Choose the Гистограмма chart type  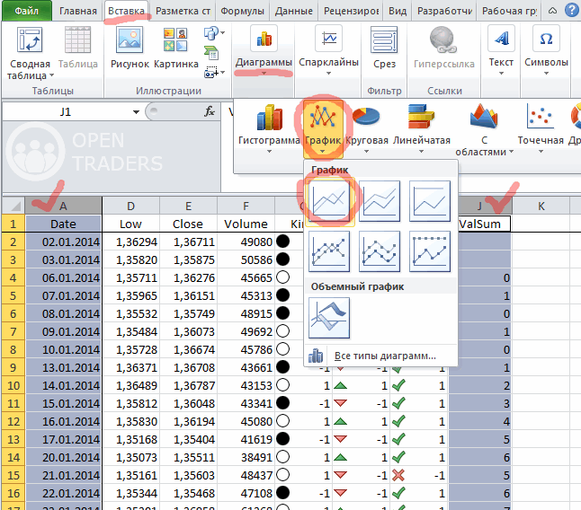[x=270, y=128]
